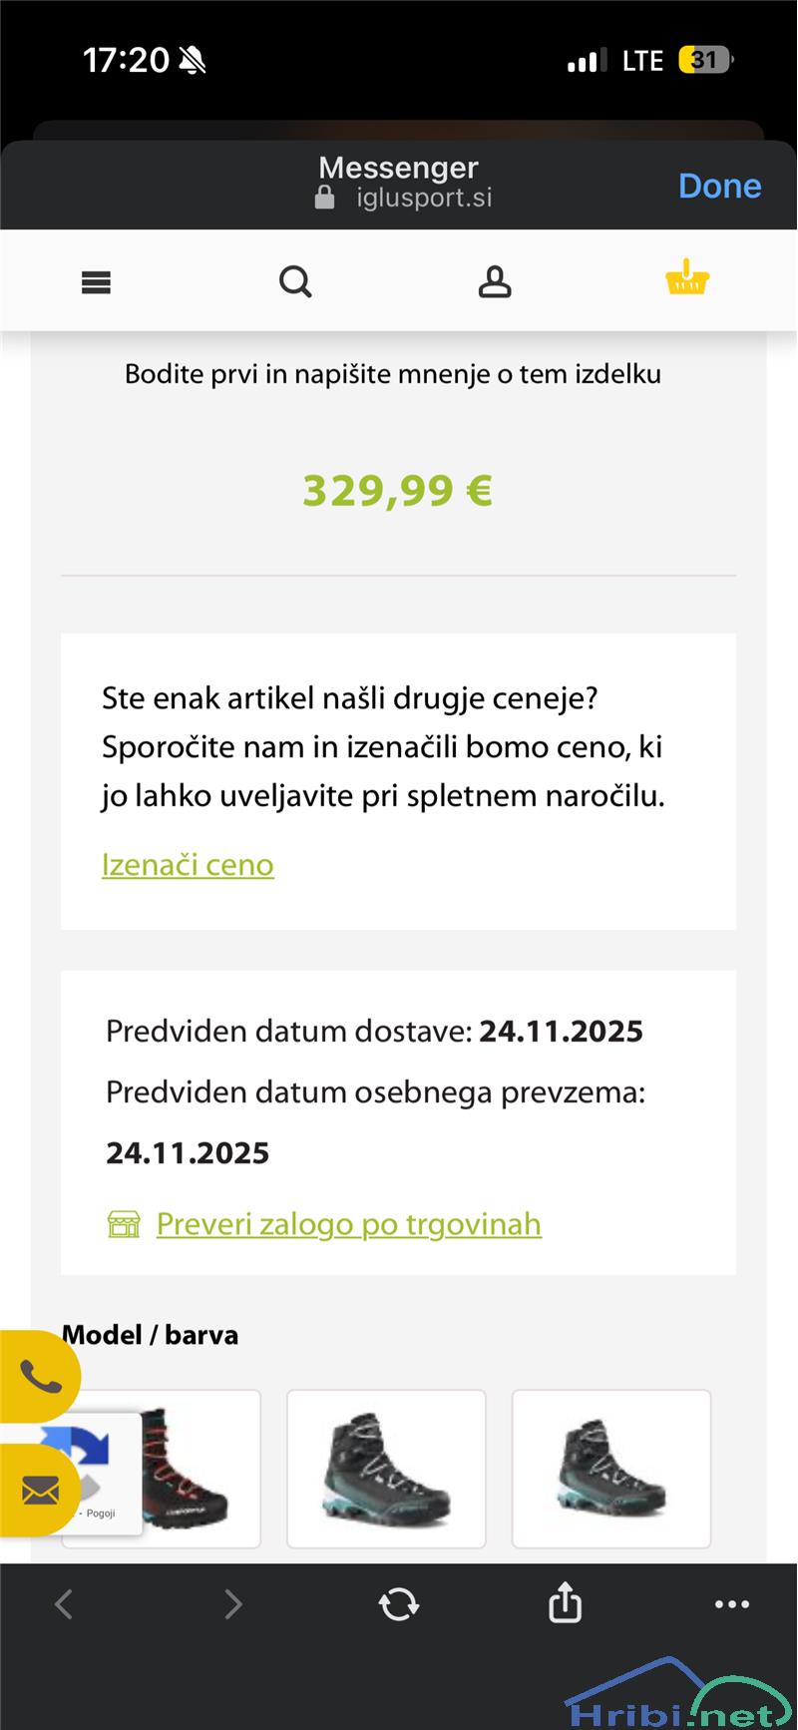Open the user account icon

(x=495, y=282)
